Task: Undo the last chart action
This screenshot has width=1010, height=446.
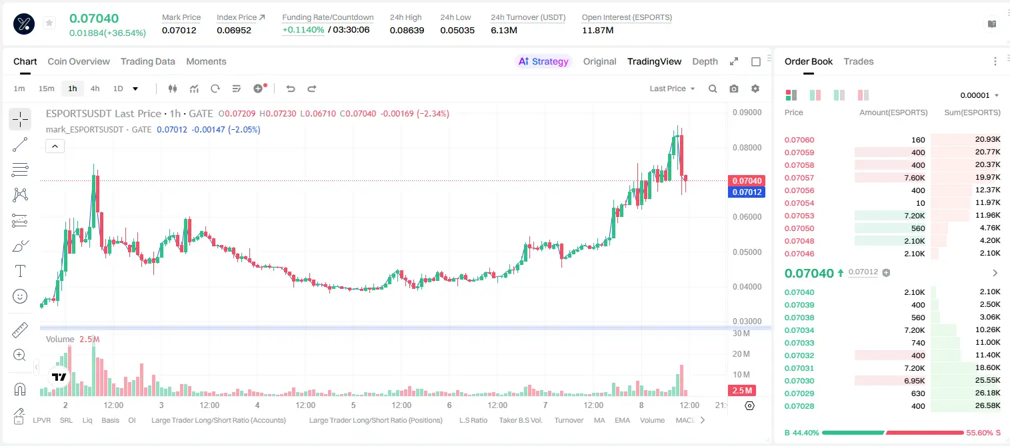Action: point(290,89)
